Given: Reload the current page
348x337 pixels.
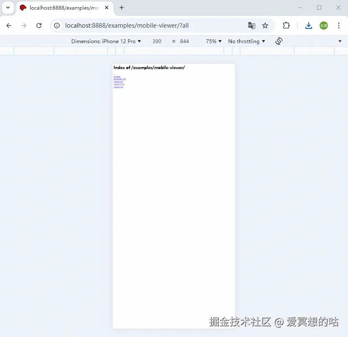Looking at the screenshot, I should (x=39, y=25).
